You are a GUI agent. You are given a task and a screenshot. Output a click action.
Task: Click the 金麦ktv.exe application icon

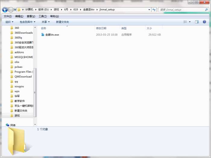(43, 35)
